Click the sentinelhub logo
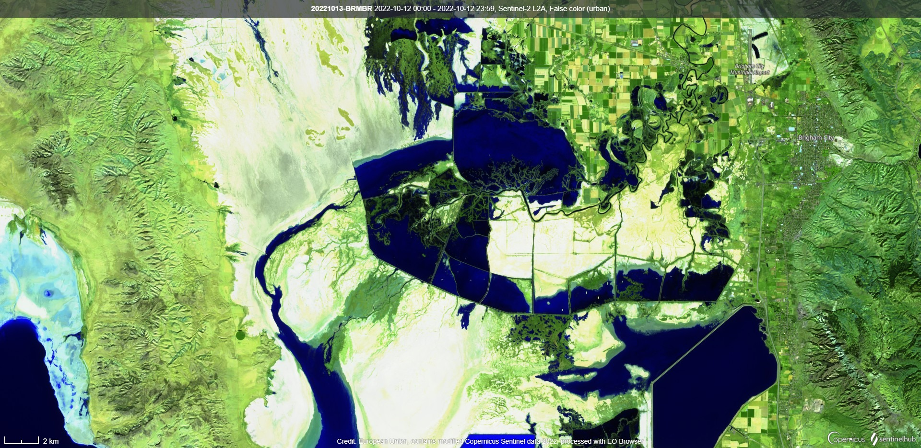Image resolution: width=921 pixels, height=448 pixels. tap(893, 438)
